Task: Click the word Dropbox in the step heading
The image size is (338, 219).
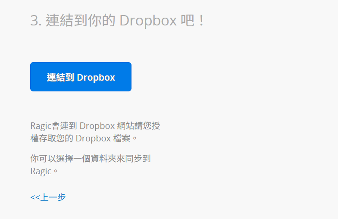Action: pyautogui.click(x=148, y=21)
